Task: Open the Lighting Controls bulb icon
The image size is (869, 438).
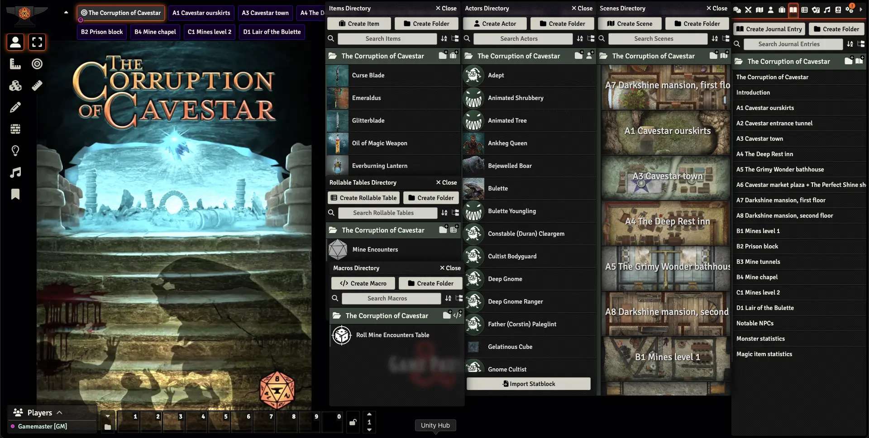Action: 15,151
